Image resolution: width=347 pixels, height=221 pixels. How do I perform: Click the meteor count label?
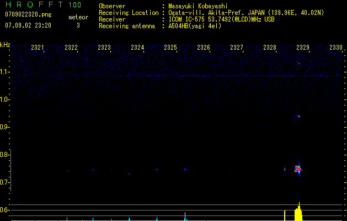click(x=78, y=17)
